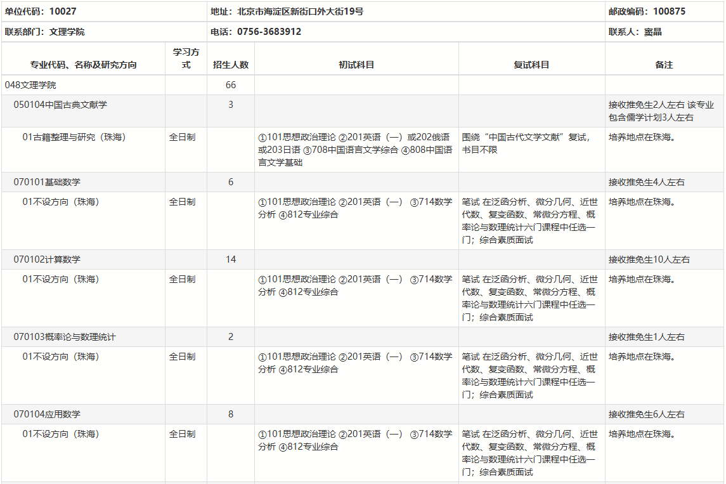Click the 01古籍整理与研究（珠海） direction

tap(74, 137)
